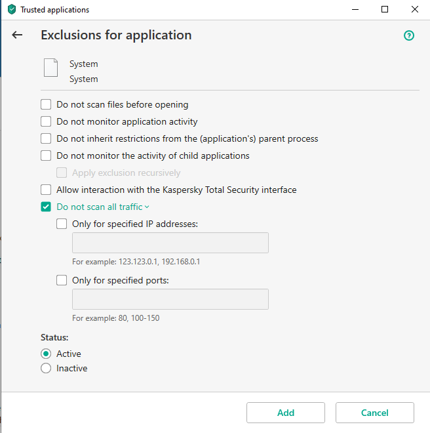Screen dimensions: 430x433
Task: Check Only for specified ports
Action: [x=62, y=280]
